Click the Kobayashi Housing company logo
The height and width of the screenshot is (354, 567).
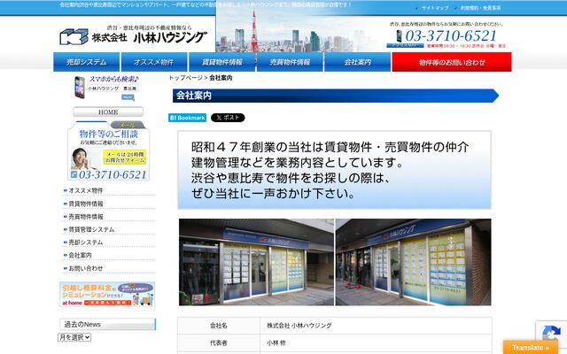pyautogui.click(x=134, y=35)
